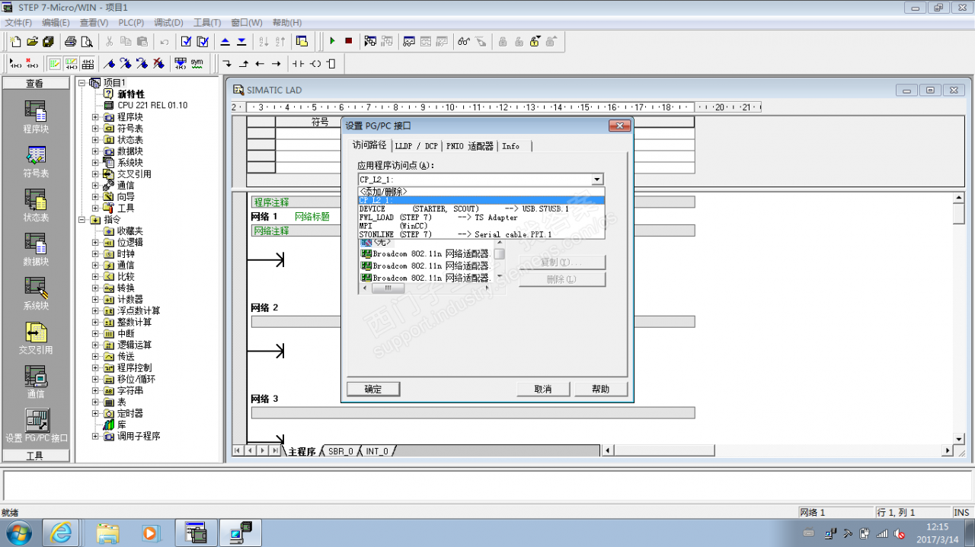Expand the 程序块 tree node

click(95, 117)
